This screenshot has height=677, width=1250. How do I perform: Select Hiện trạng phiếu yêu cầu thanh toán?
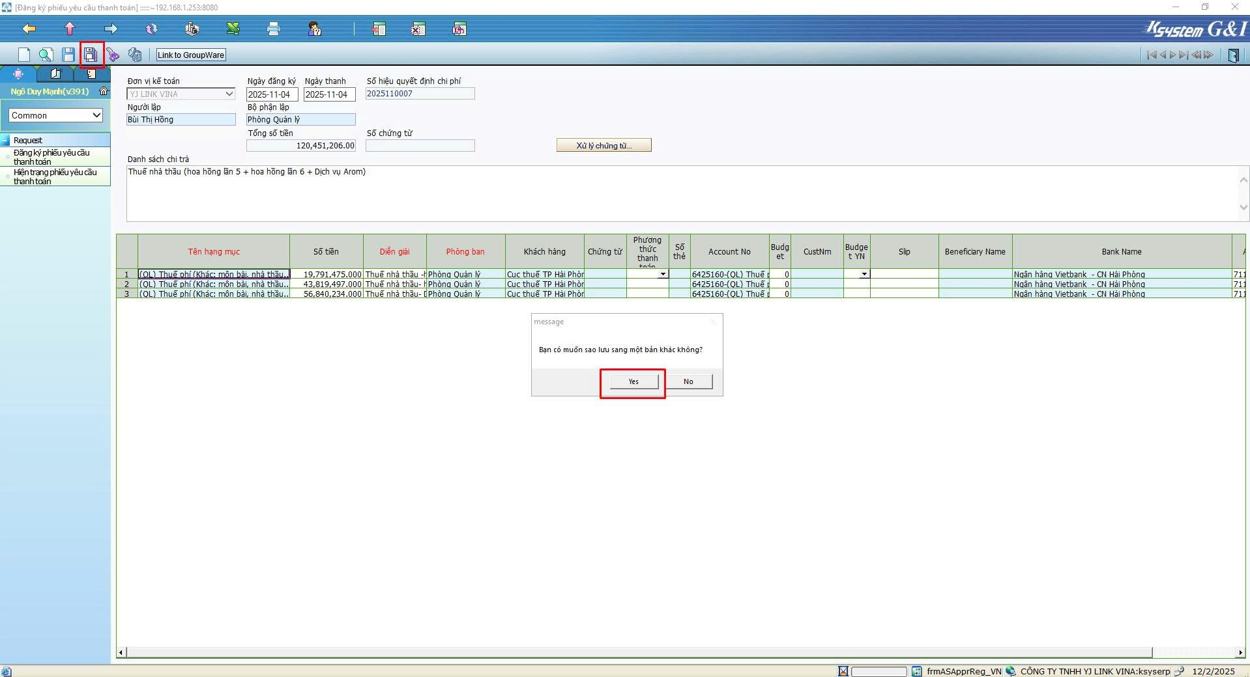coord(55,176)
